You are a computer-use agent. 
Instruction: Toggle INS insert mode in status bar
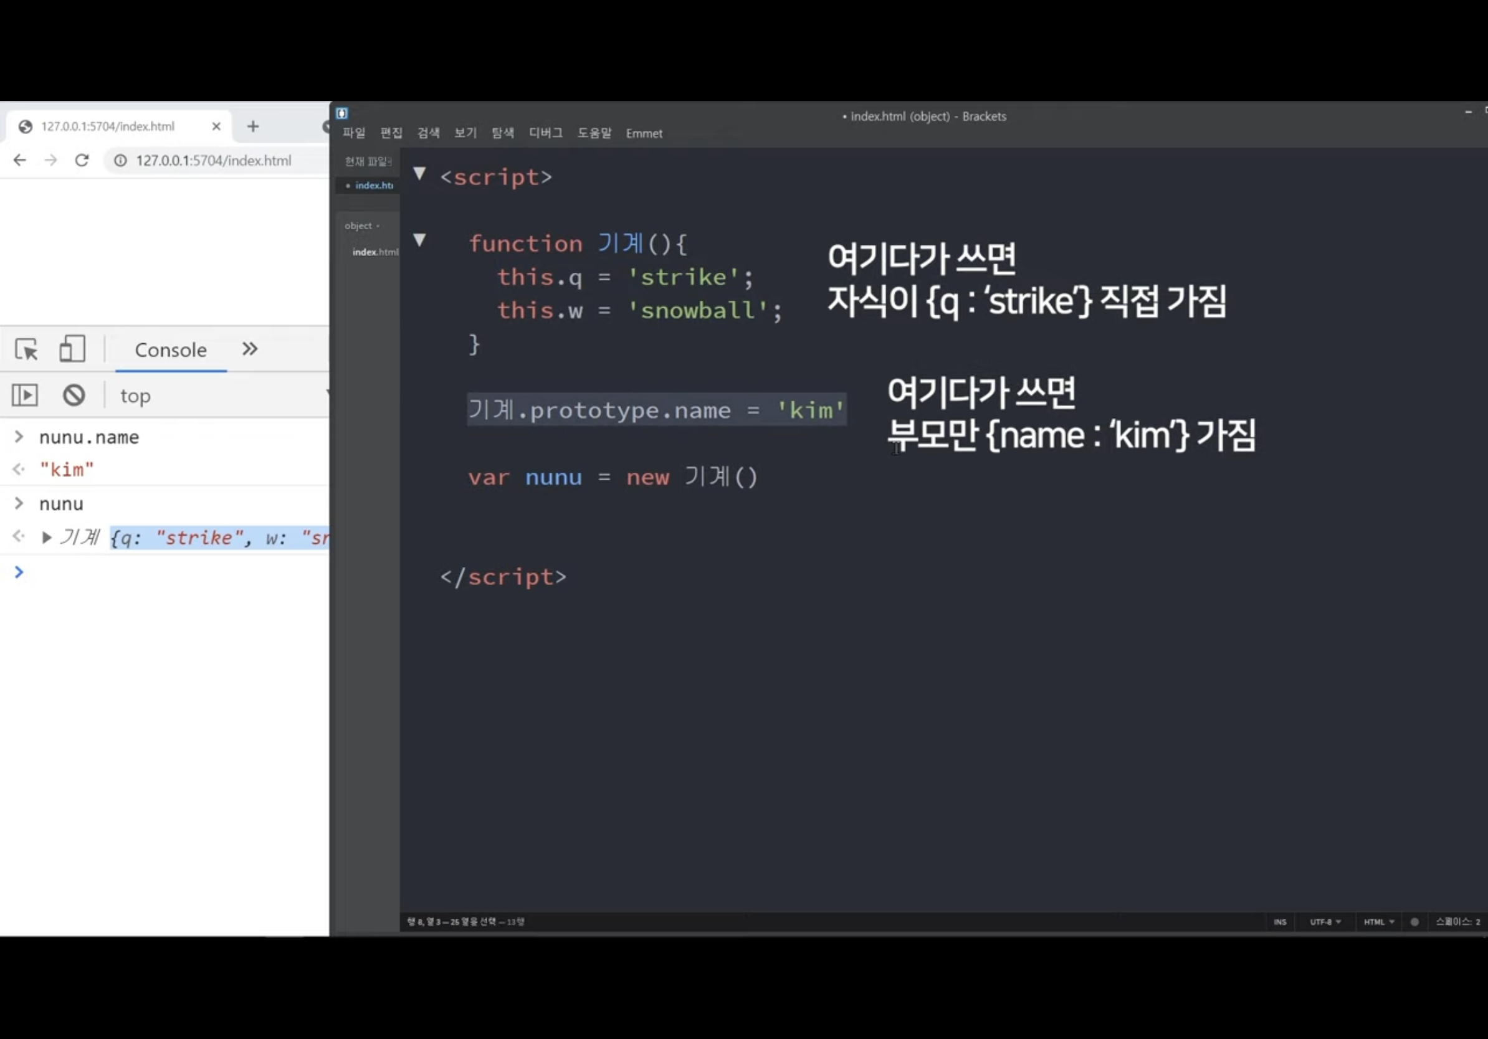[1279, 922]
